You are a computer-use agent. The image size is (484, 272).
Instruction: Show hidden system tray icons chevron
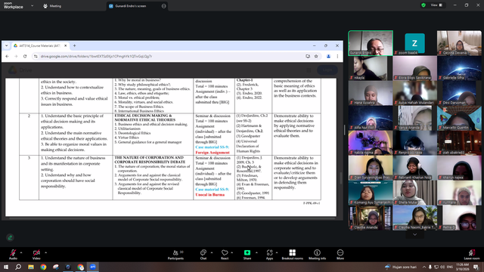[x=424, y=267]
